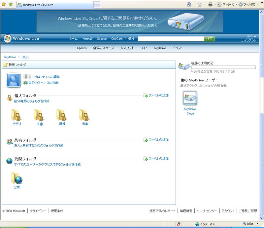The image size is (264, 228).
Task: Click the Favorites star icon
Action: point(4,4)
